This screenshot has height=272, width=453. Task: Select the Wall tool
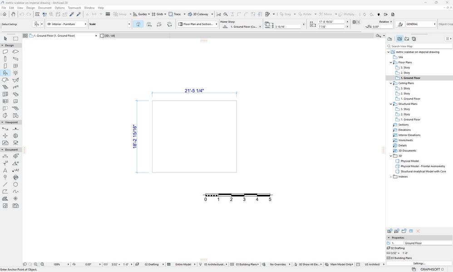tap(5, 52)
